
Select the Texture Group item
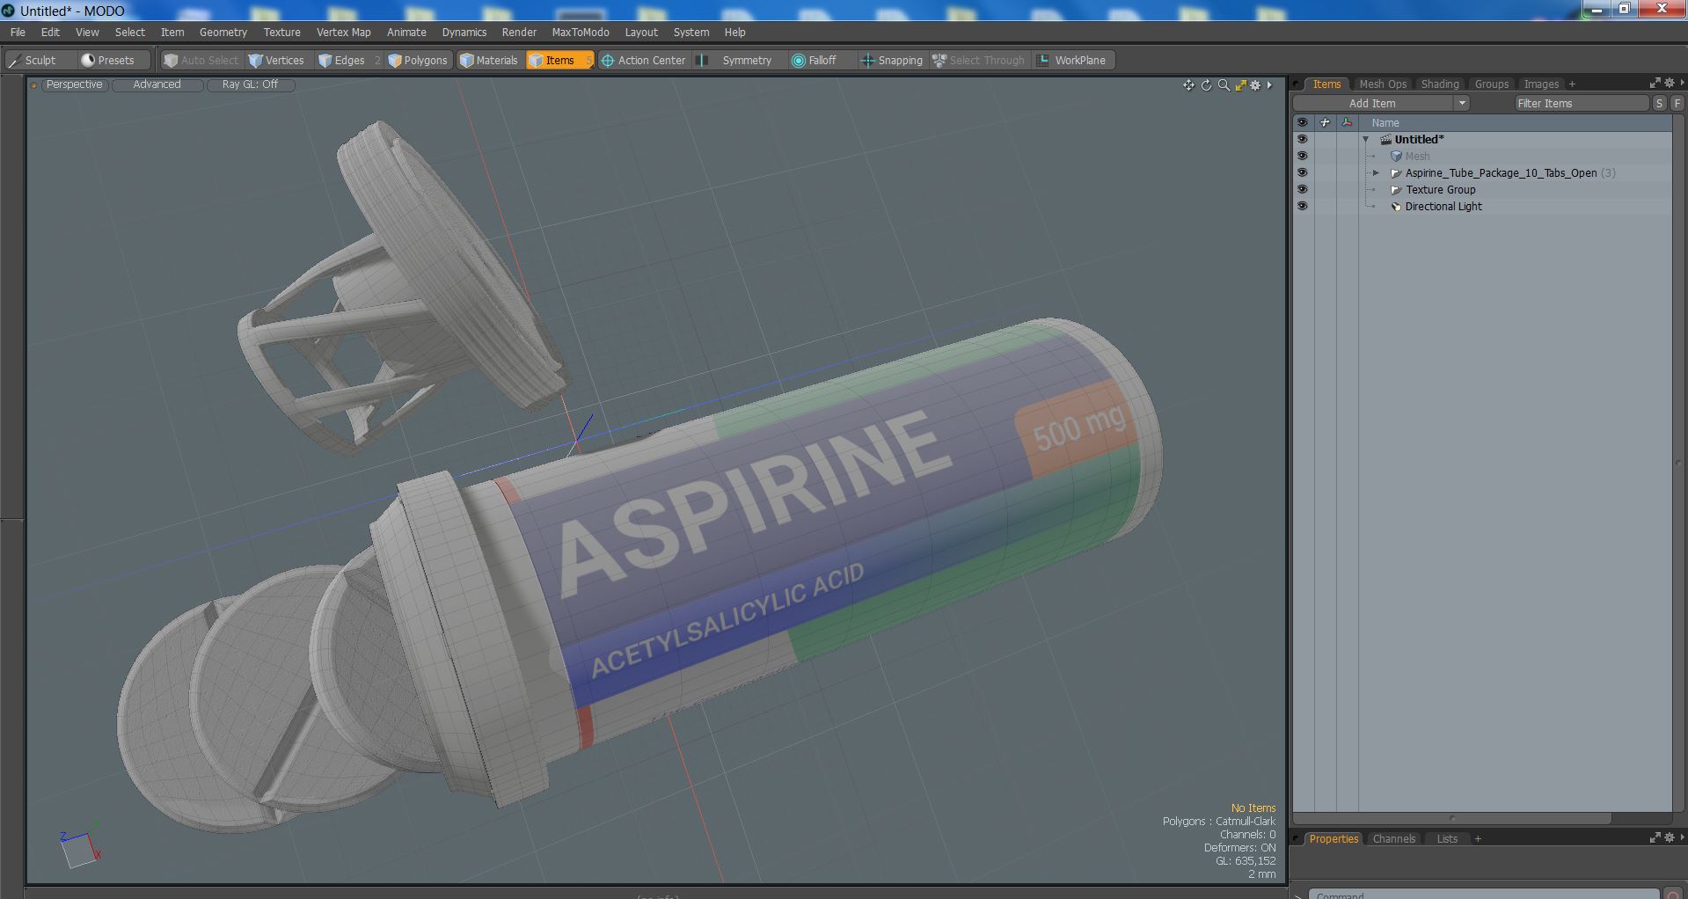[x=1440, y=189]
